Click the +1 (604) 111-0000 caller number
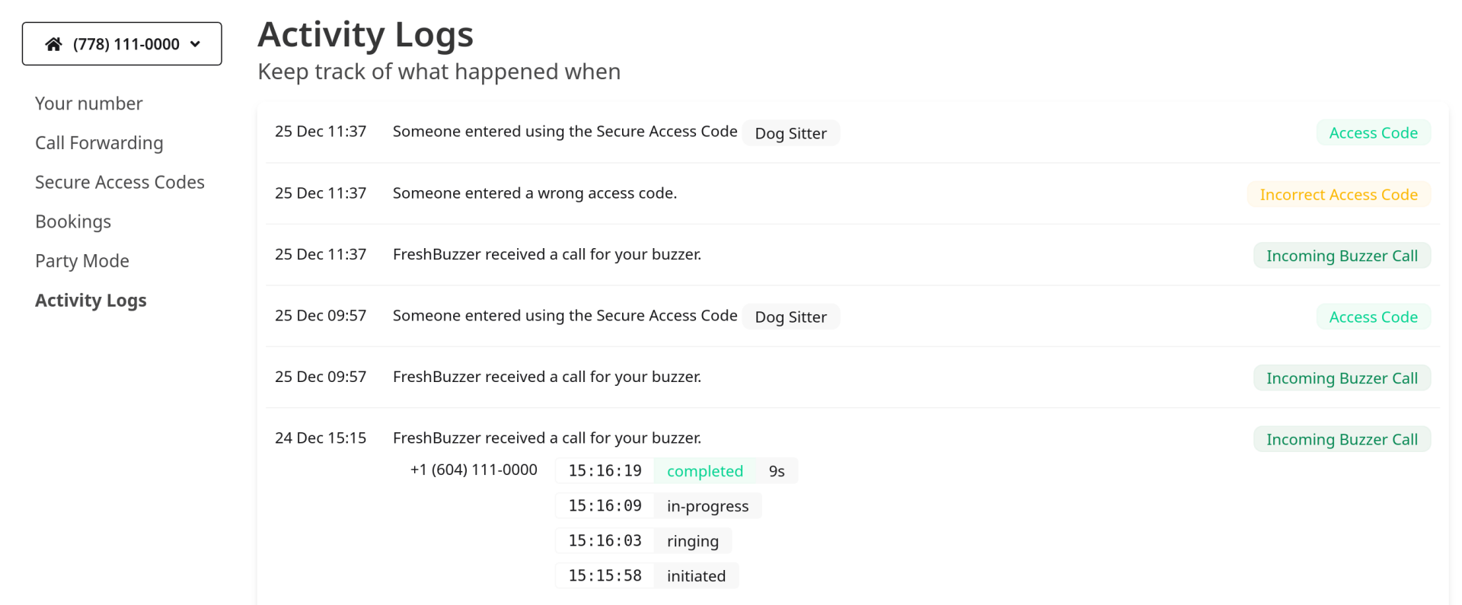The image size is (1462, 605). pos(474,470)
